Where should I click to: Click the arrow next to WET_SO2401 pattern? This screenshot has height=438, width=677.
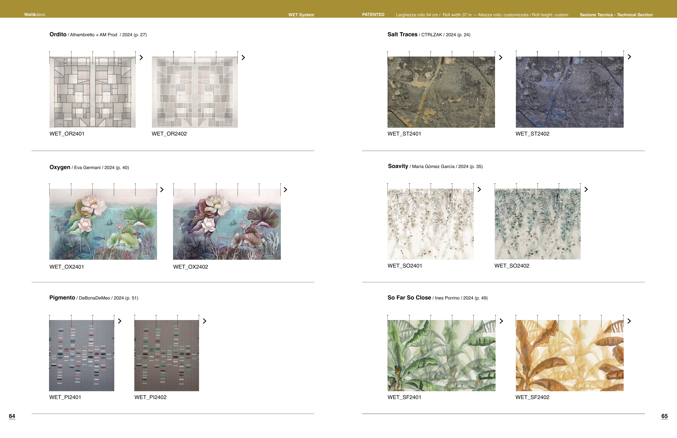[479, 189]
